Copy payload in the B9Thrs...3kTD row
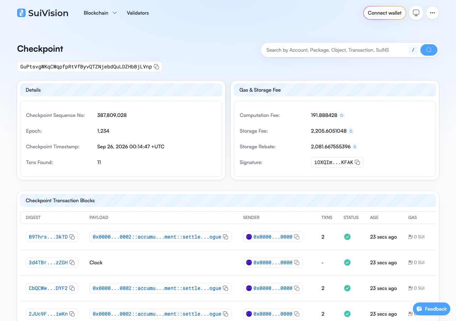 click(x=226, y=237)
